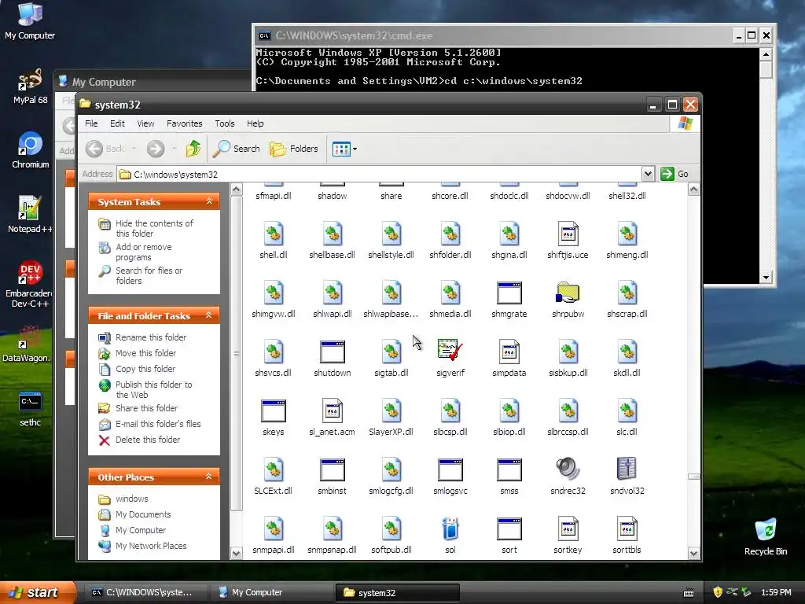Select the shmgrate program icon
805x604 pixels.
(509, 293)
